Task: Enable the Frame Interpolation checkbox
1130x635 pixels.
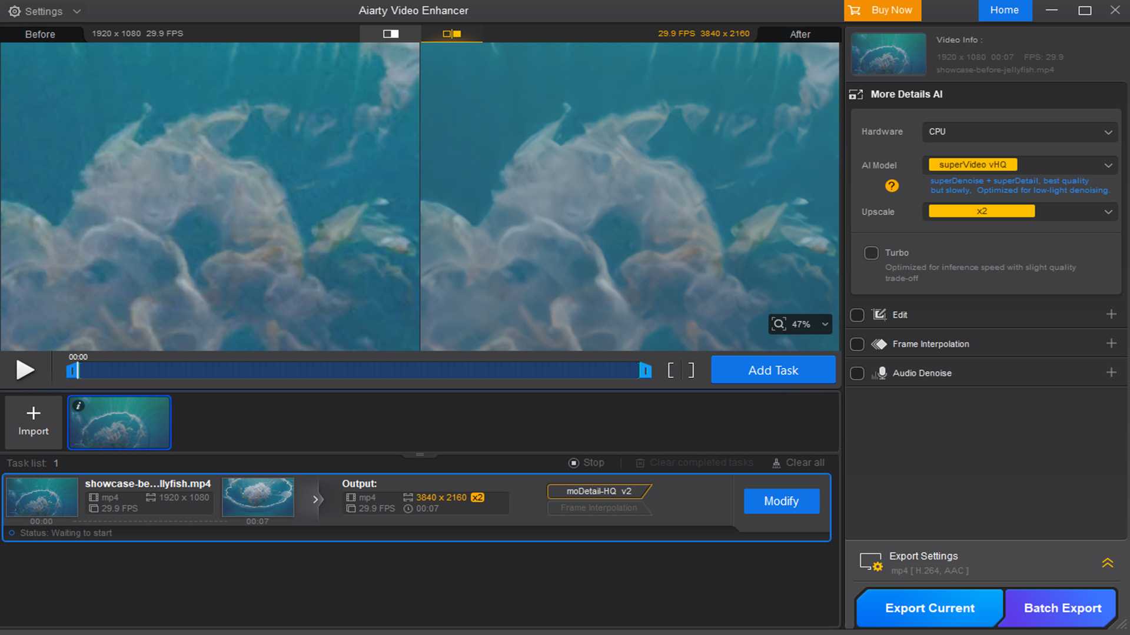Action: tap(857, 344)
